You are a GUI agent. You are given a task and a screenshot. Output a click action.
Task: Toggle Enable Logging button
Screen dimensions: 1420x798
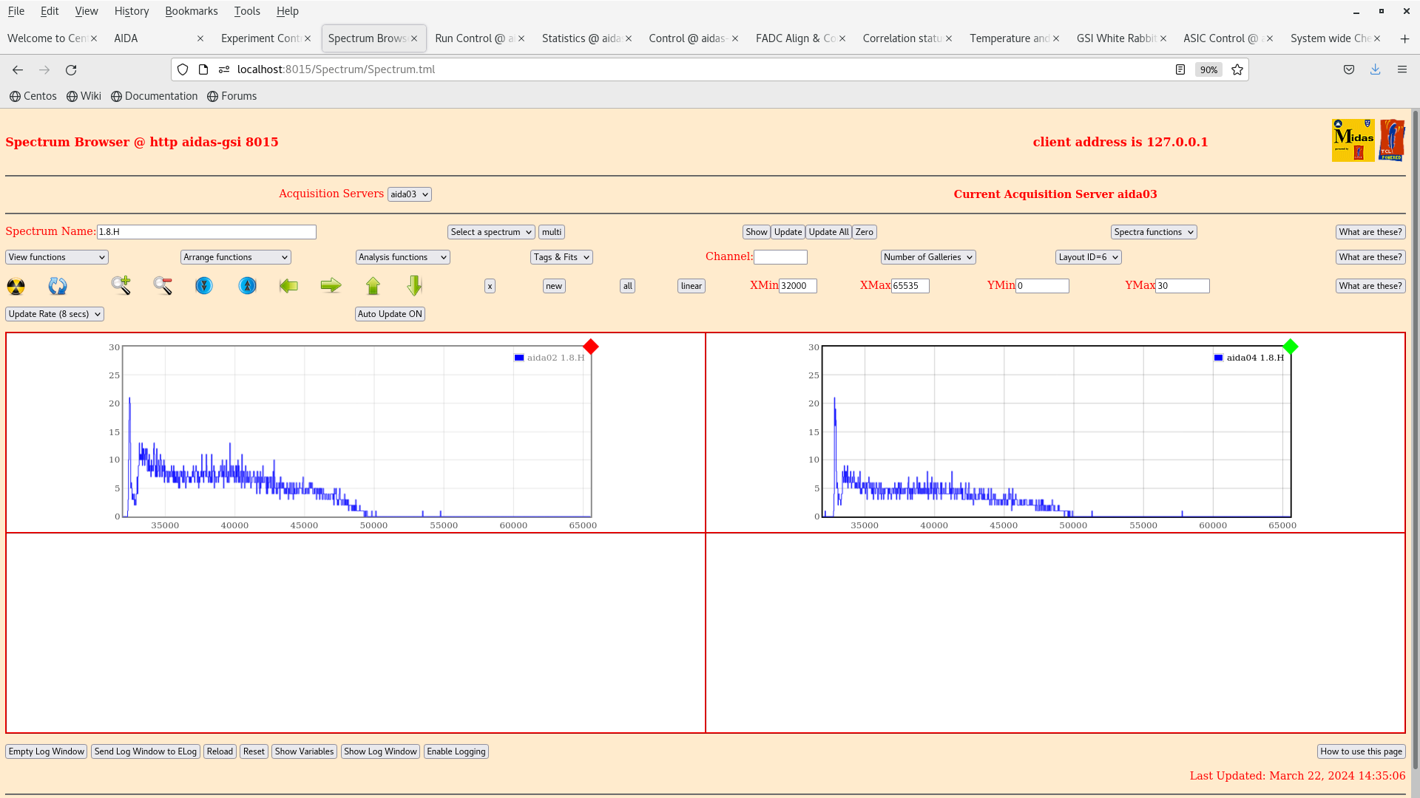pos(456,751)
